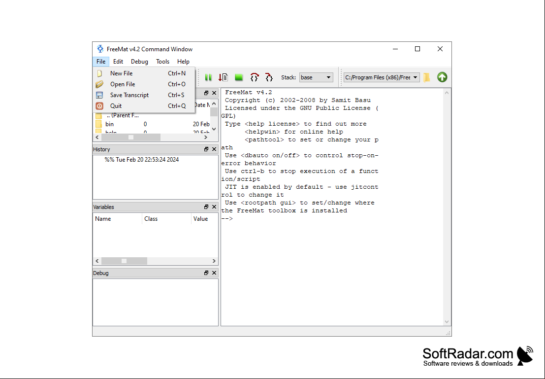Click file list horizontal scroll right arrow
Viewport: 545px width, 379px height.
click(x=206, y=138)
